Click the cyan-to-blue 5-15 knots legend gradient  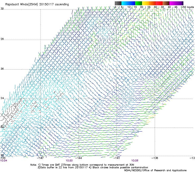click(x=128, y=3)
